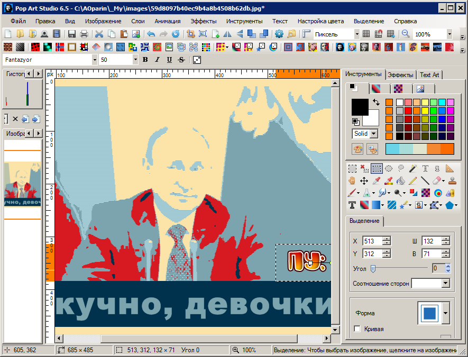Click the random dice icon in text toolbar

point(197,60)
